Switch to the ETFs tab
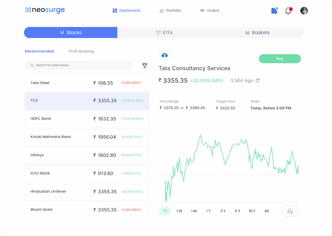The image size is (332, 236). pos(164,33)
